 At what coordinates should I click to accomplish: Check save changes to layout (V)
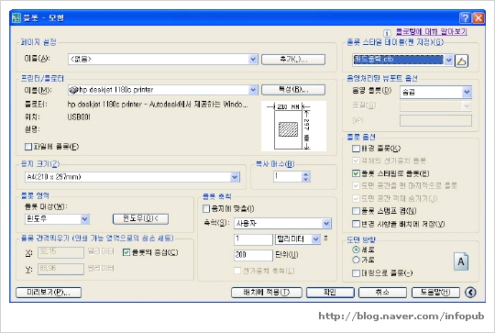[356, 224]
